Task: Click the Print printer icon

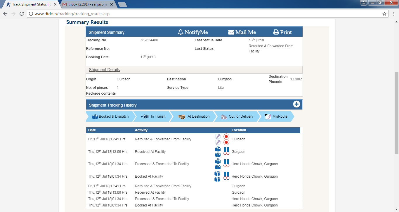Action: pyautogui.click(x=276, y=32)
